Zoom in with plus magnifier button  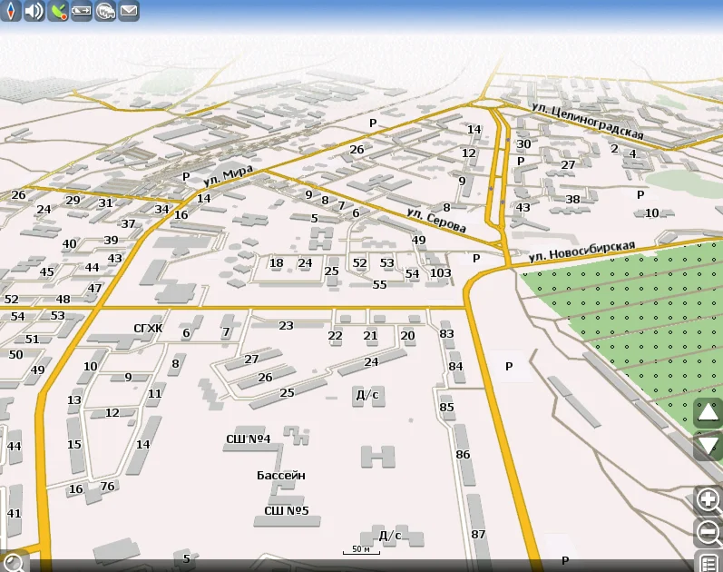tap(708, 499)
